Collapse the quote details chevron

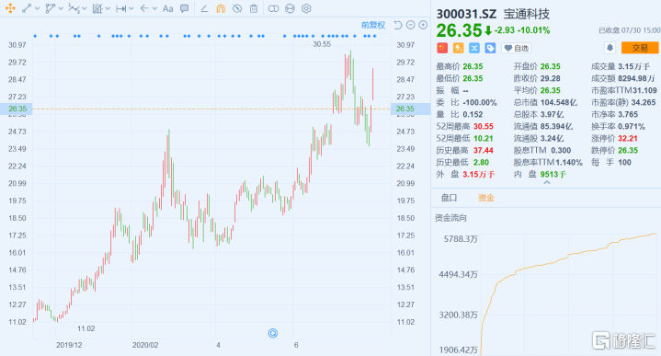point(547,183)
